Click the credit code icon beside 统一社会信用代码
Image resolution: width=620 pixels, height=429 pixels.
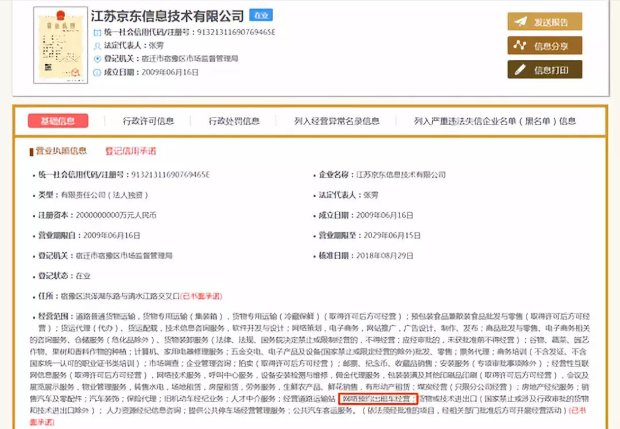[97, 32]
